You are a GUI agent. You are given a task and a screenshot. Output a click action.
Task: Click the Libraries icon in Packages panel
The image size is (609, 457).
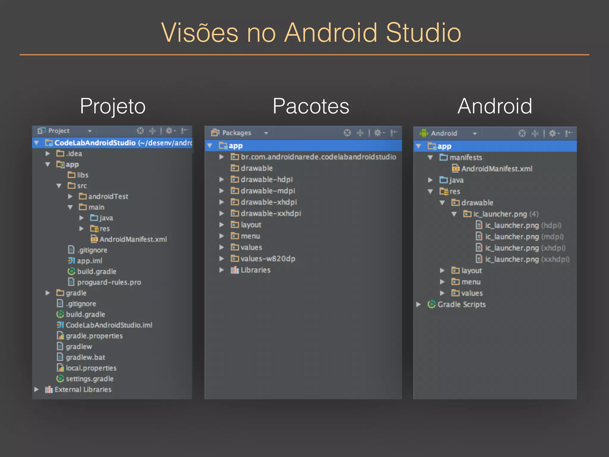click(235, 270)
